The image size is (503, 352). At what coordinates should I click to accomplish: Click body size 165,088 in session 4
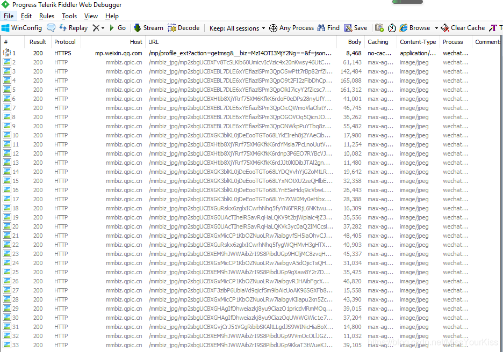point(351,80)
